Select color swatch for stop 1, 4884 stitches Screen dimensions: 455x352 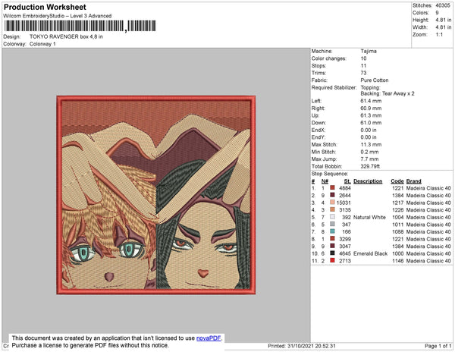333,188
